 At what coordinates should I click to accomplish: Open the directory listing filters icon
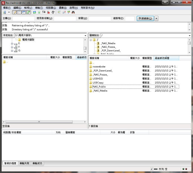[59, 12]
